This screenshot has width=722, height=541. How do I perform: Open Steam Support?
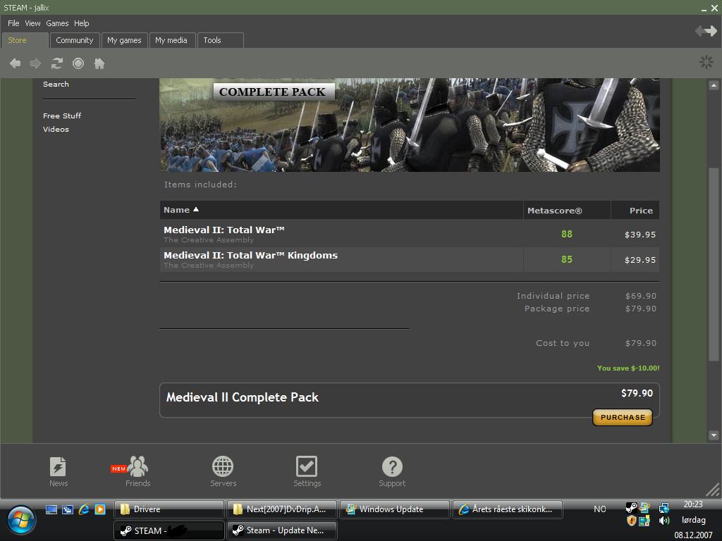click(392, 471)
